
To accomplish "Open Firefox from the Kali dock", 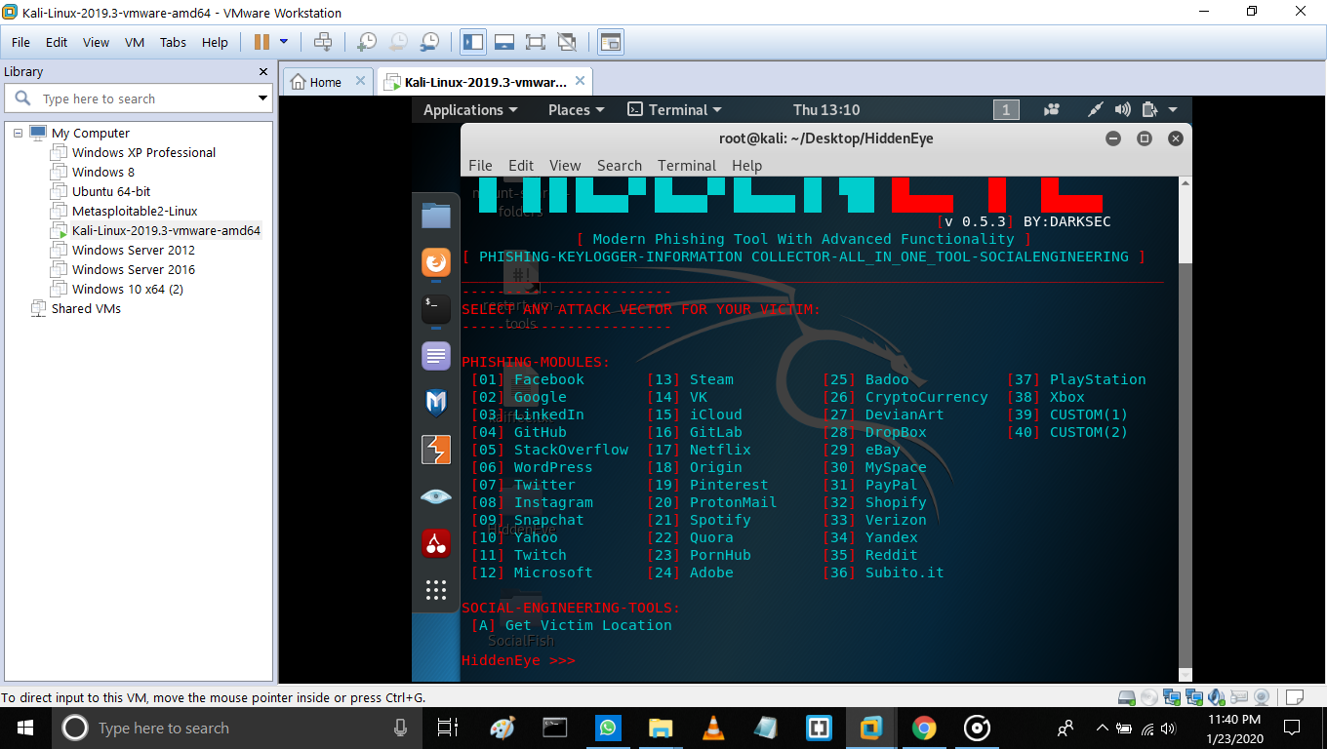I will 435,262.
